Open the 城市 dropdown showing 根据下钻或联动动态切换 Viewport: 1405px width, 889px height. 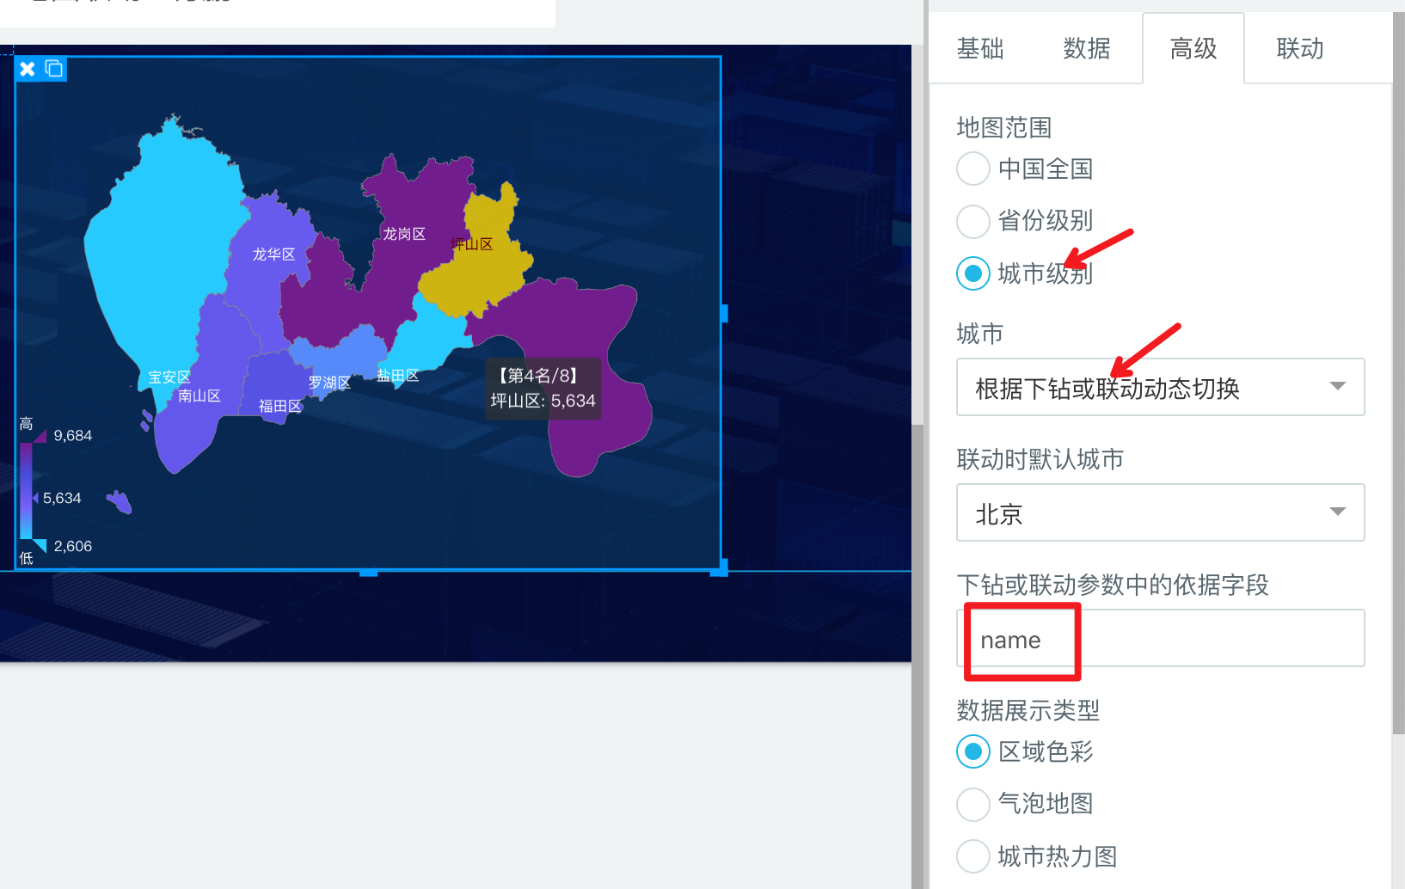[1160, 387]
